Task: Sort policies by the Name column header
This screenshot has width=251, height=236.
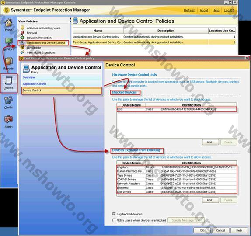Action: point(98,31)
